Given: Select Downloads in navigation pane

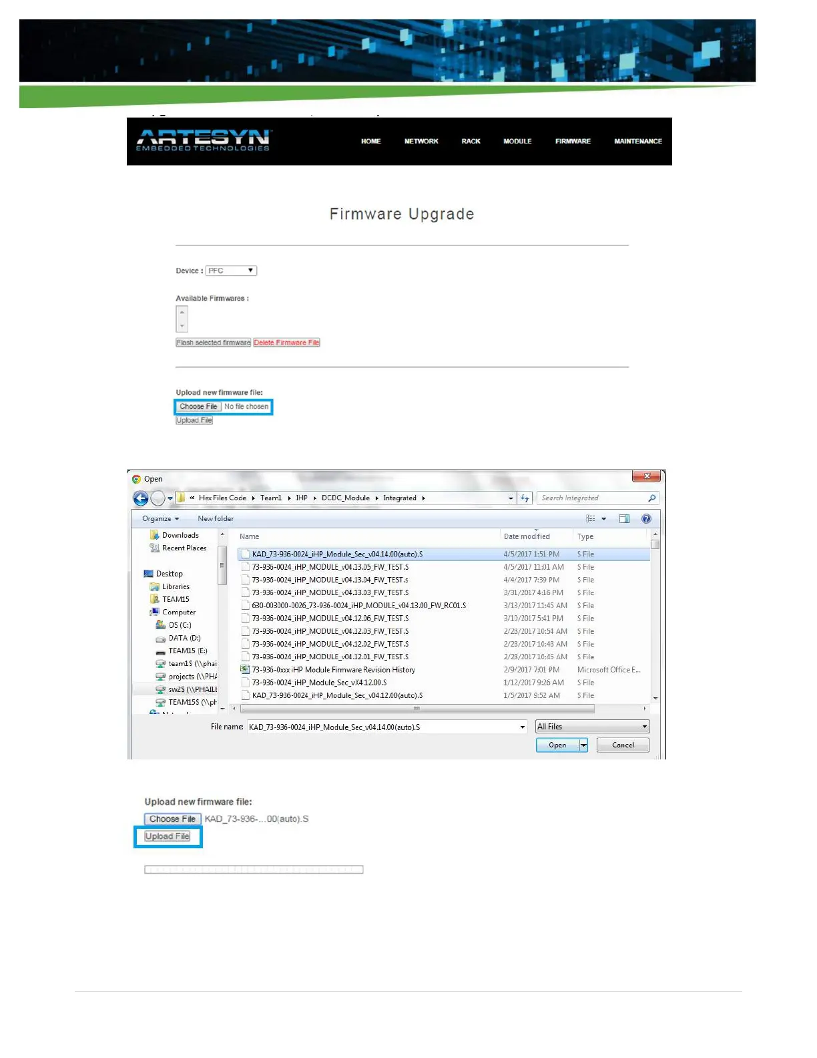Looking at the screenshot, I should pyautogui.click(x=174, y=535).
